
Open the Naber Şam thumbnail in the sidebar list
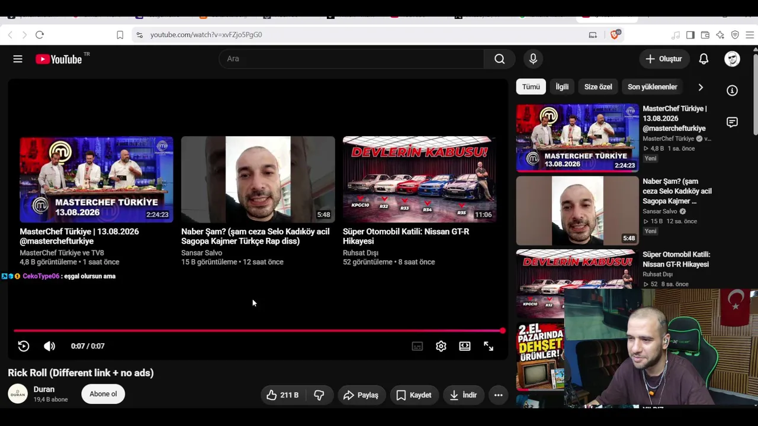577,211
